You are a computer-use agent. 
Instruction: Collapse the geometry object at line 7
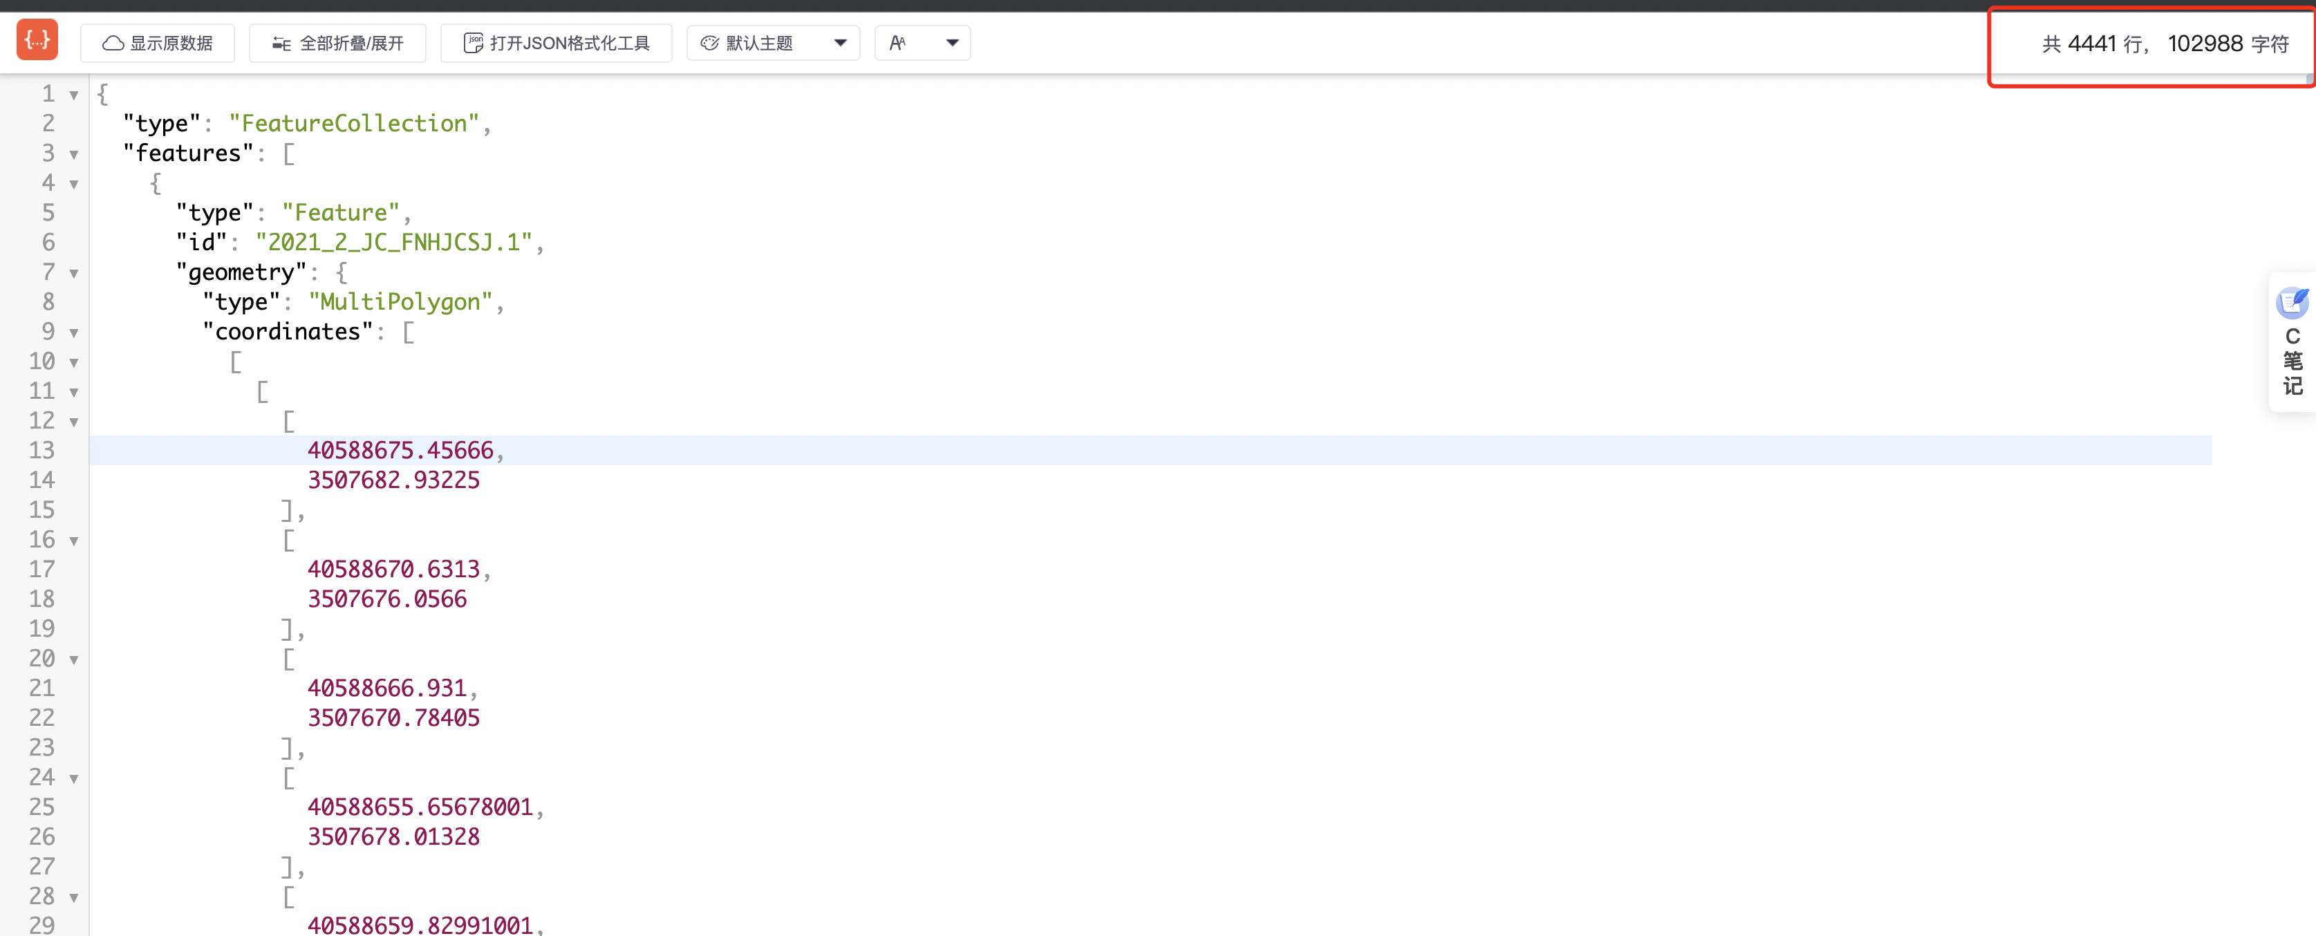point(74,272)
